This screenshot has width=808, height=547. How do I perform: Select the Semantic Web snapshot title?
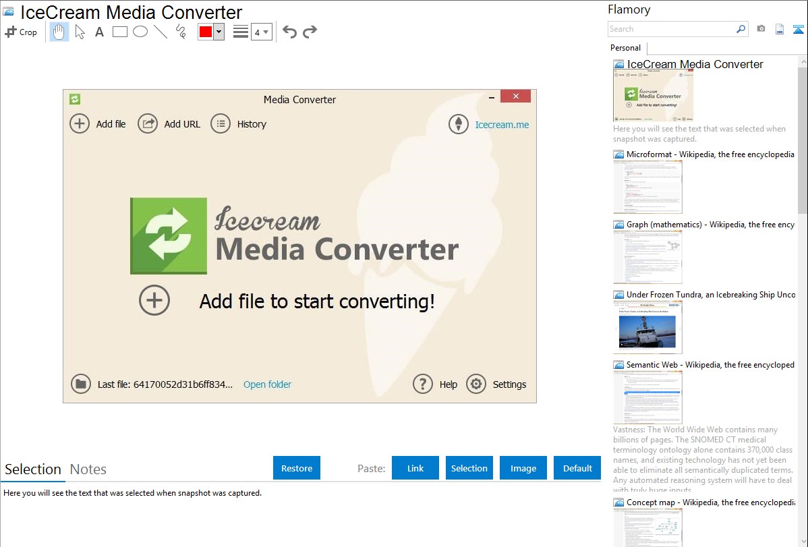pyautogui.click(x=710, y=364)
